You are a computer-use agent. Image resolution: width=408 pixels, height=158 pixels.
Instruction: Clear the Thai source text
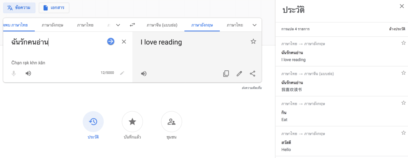[124, 42]
